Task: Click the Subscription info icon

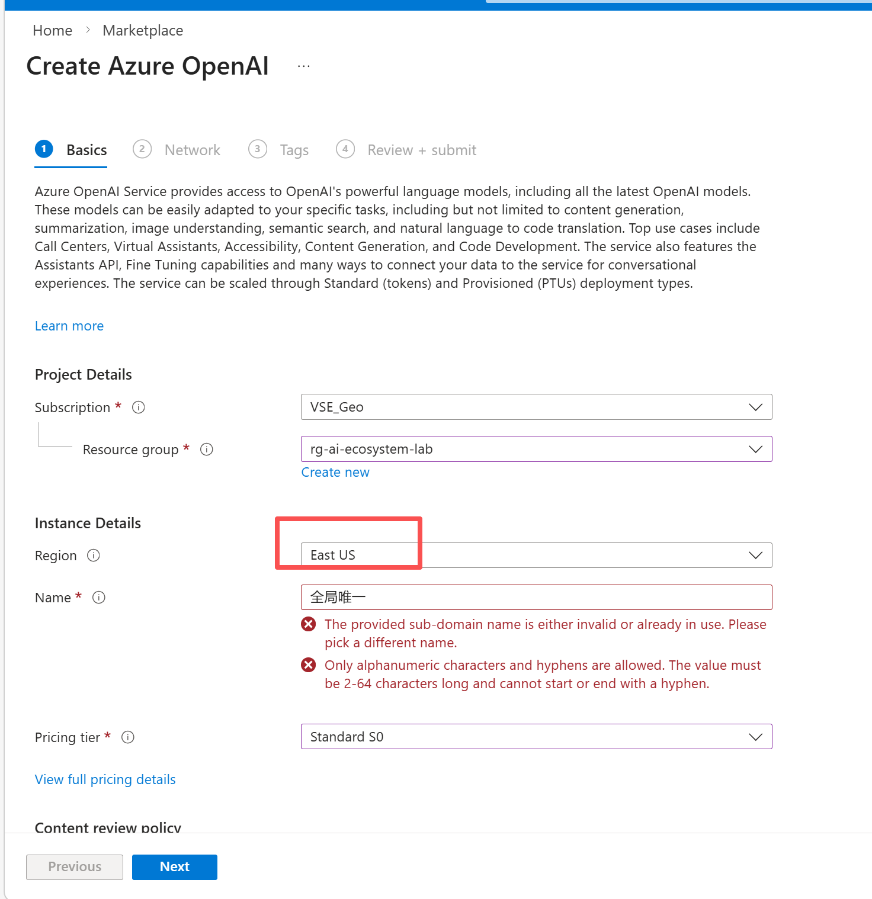Action: click(x=139, y=407)
